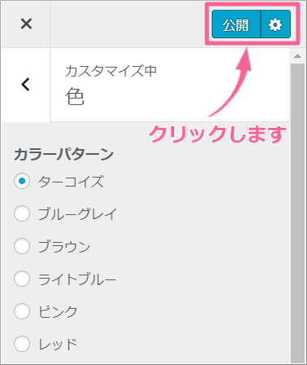Click the カラーパターン heading
This screenshot has height=365, width=307.
[x=64, y=154]
